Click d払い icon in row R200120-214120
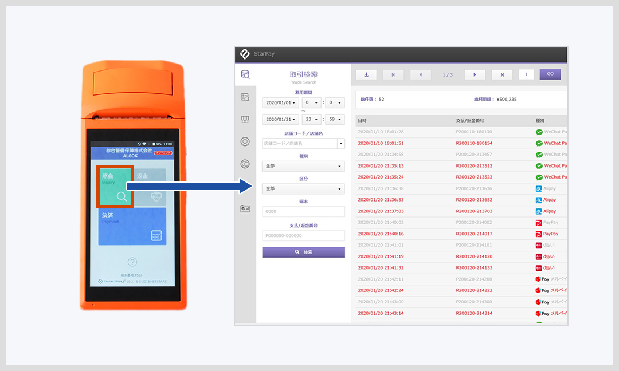619x371 pixels. (539, 256)
